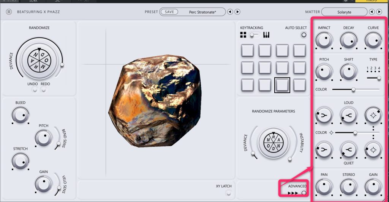Viewport: 389px width, 202px height.
Task: Click the sparkle icon next to lower COLOR
Action: 331,133
